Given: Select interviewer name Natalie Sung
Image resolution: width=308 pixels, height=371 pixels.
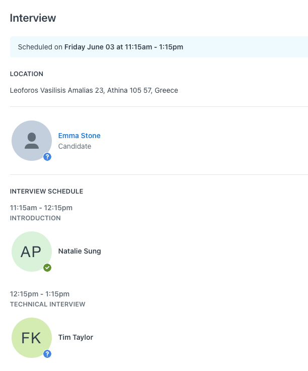Looking at the screenshot, I should click(x=80, y=251).
